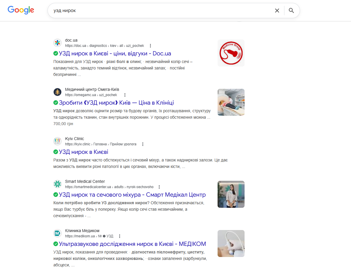The image size is (351, 269).
Task: Open 'УЗД нирок в Києві - ціни, відгуки - Doc.ua'
Action: (x=115, y=53)
